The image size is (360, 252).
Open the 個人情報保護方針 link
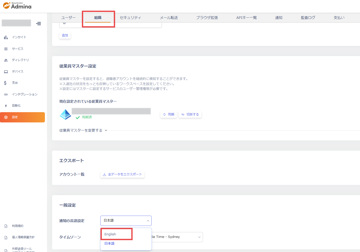[23, 237]
